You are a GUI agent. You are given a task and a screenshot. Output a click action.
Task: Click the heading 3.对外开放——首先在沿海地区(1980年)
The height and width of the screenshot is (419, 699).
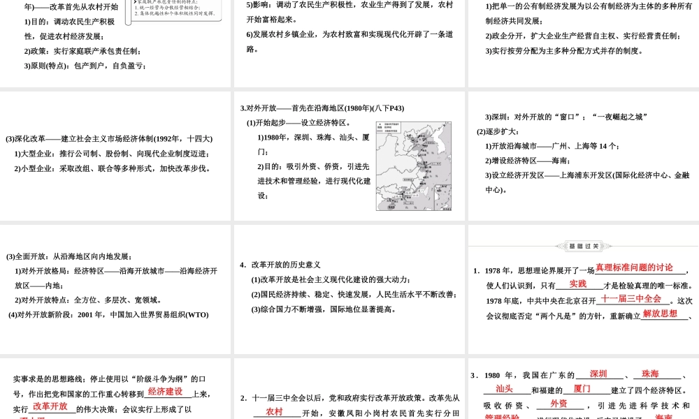(322, 108)
